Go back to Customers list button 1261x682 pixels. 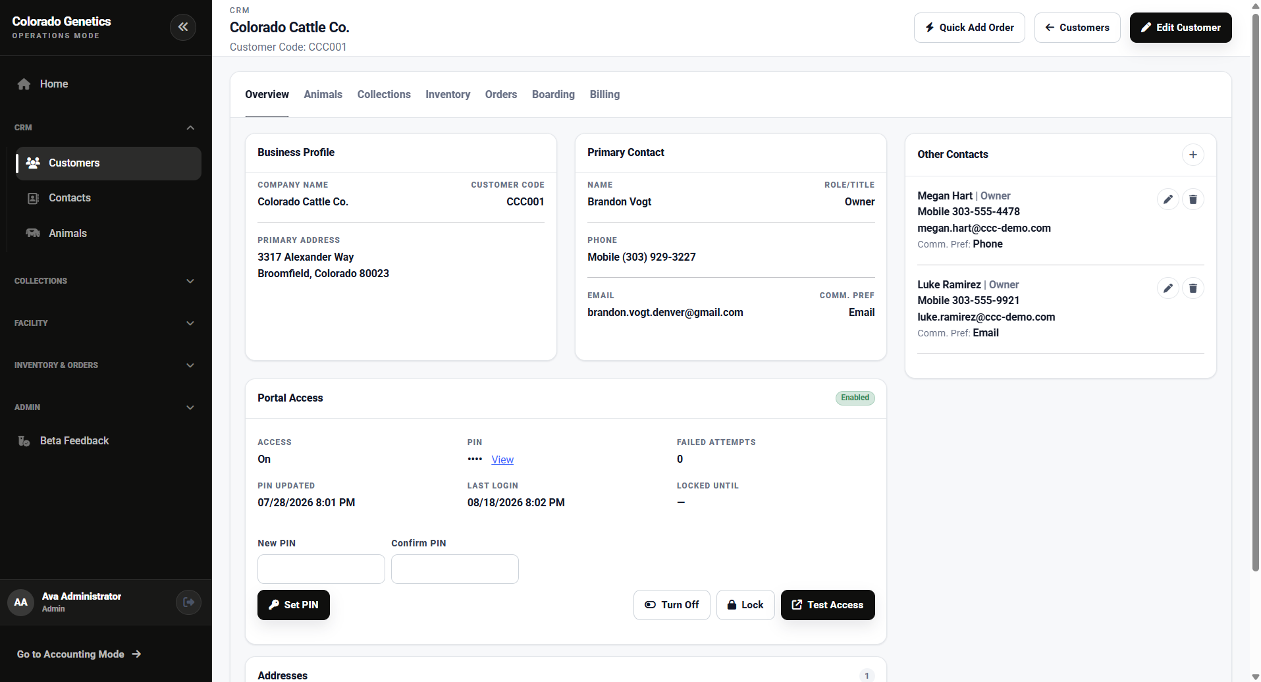pos(1077,28)
